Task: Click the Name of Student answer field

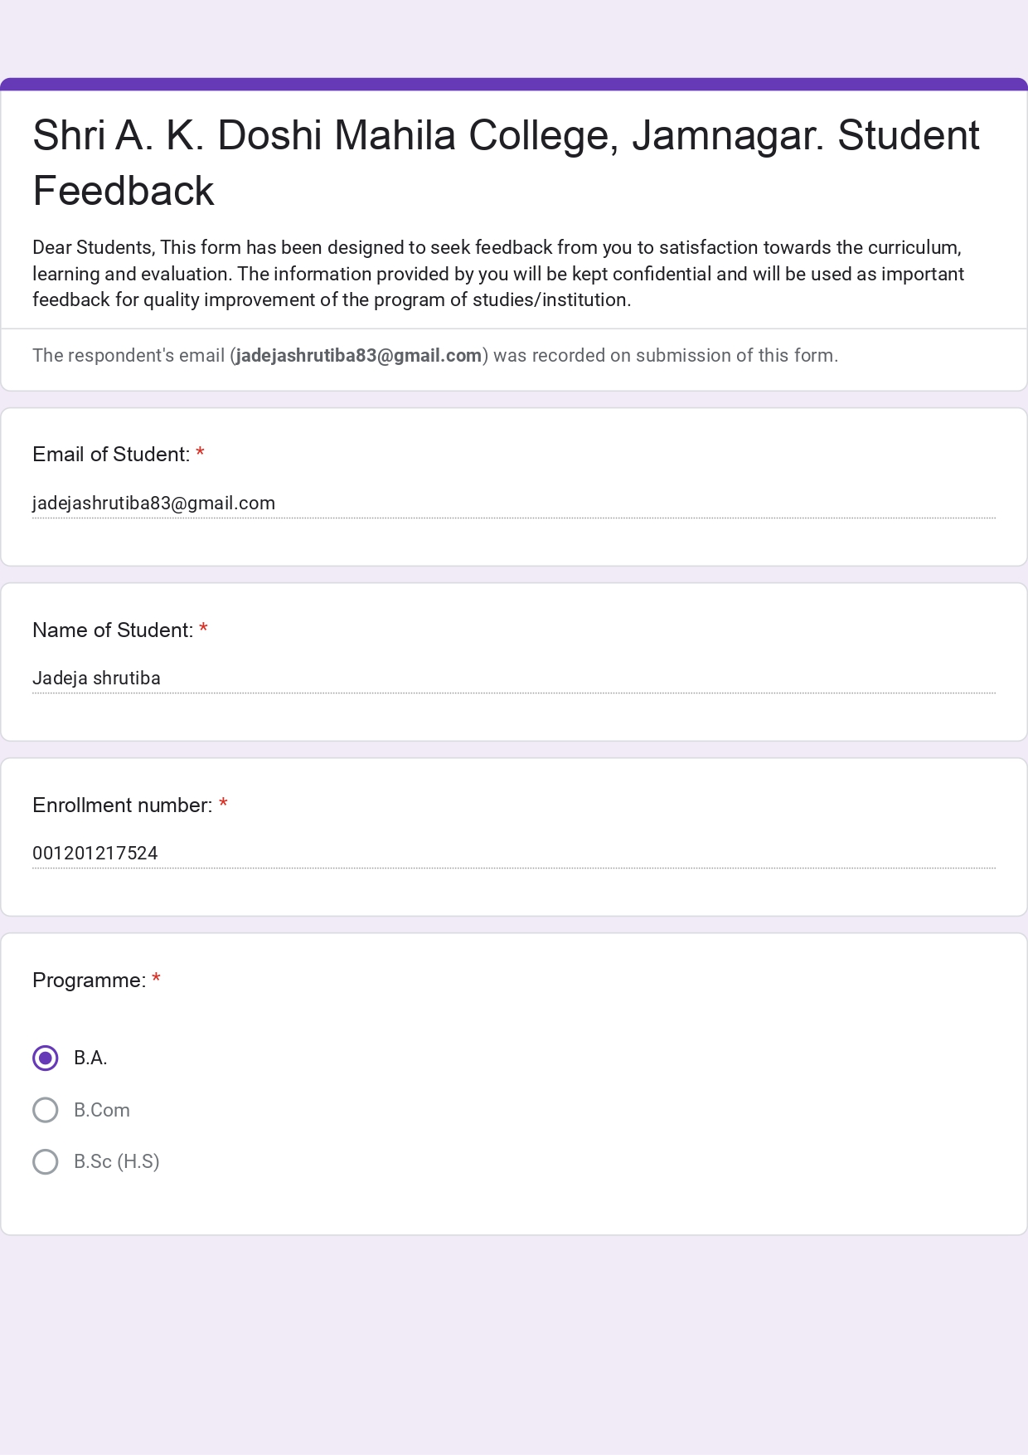Action: 513,679
